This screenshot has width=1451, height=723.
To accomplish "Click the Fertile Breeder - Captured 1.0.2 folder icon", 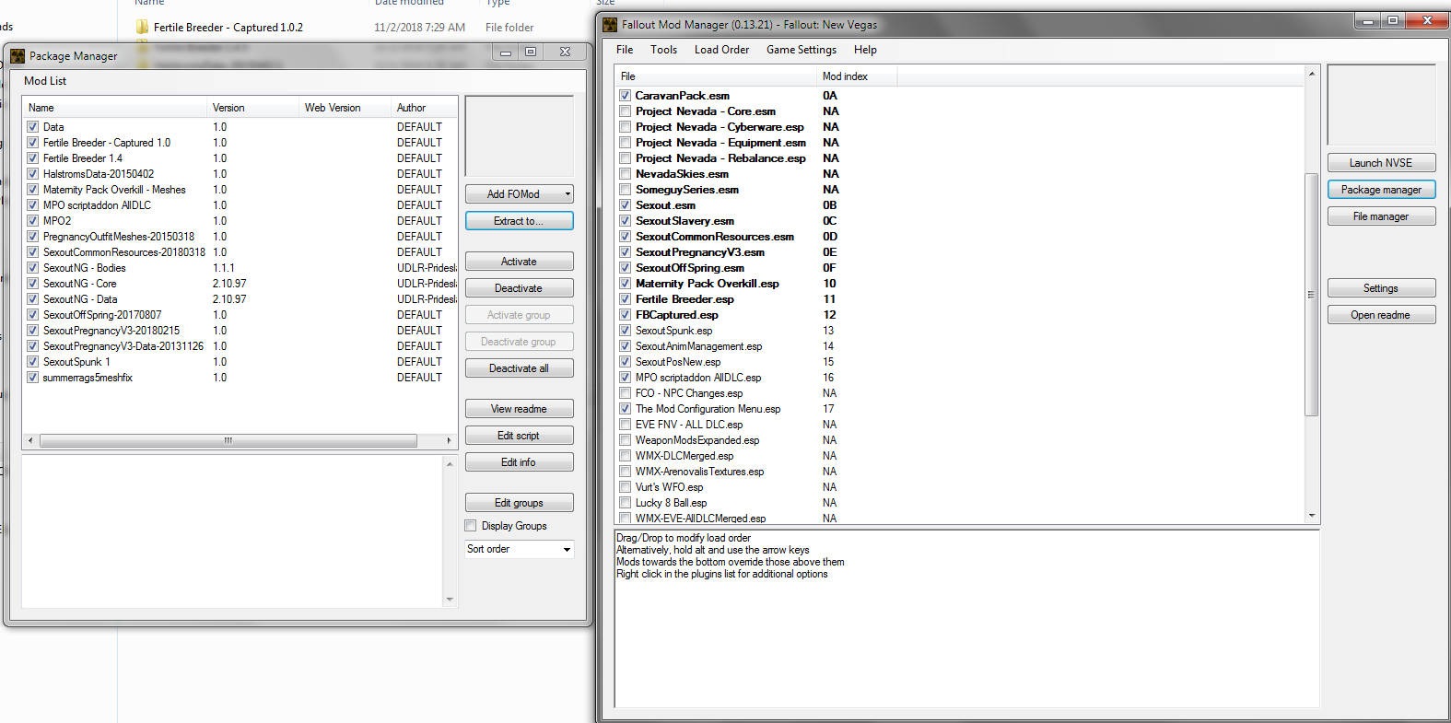I will click(x=142, y=28).
